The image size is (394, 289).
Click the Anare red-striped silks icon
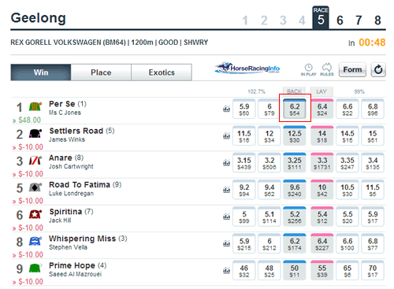click(x=35, y=161)
